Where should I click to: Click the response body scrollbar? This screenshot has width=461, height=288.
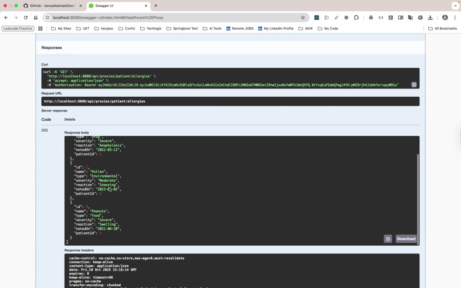click(x=418, y=199)
